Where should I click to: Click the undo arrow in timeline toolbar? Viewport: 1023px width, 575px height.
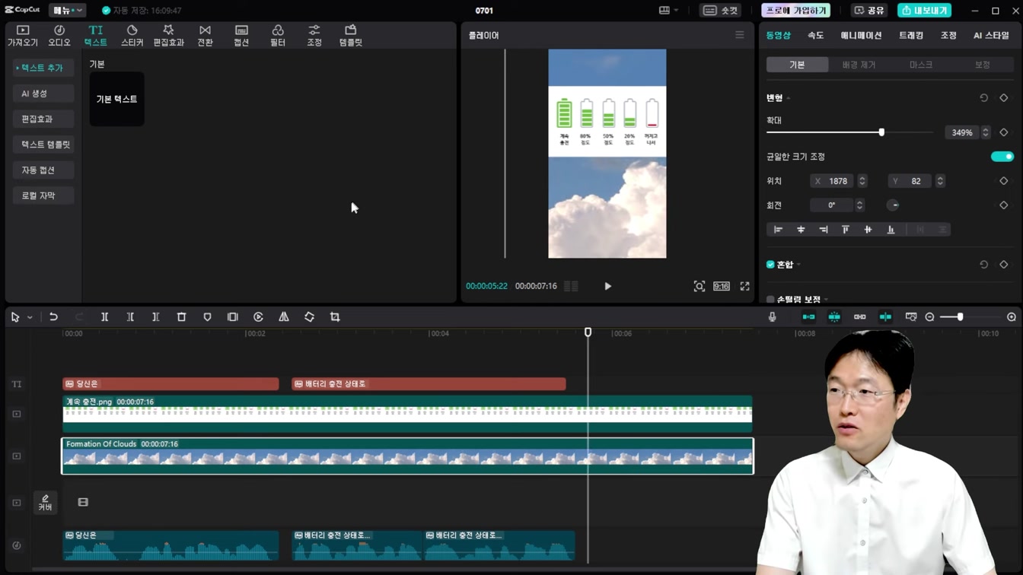click(x=53, y=317)
